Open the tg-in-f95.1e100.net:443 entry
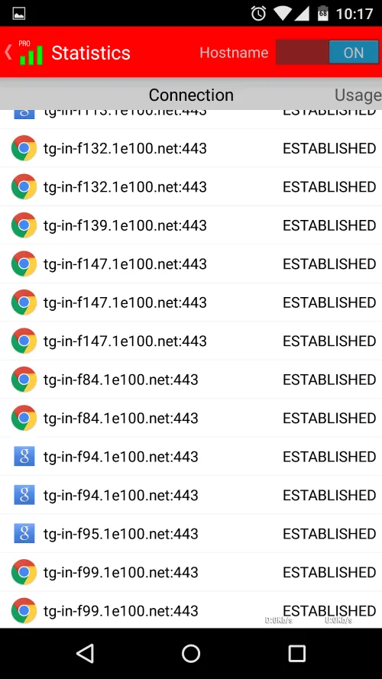Screen dimensions: 382x679 [x=191, y=533]
